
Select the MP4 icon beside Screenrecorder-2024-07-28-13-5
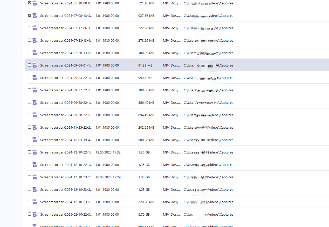pyautogui.click(x=35, y=53)
